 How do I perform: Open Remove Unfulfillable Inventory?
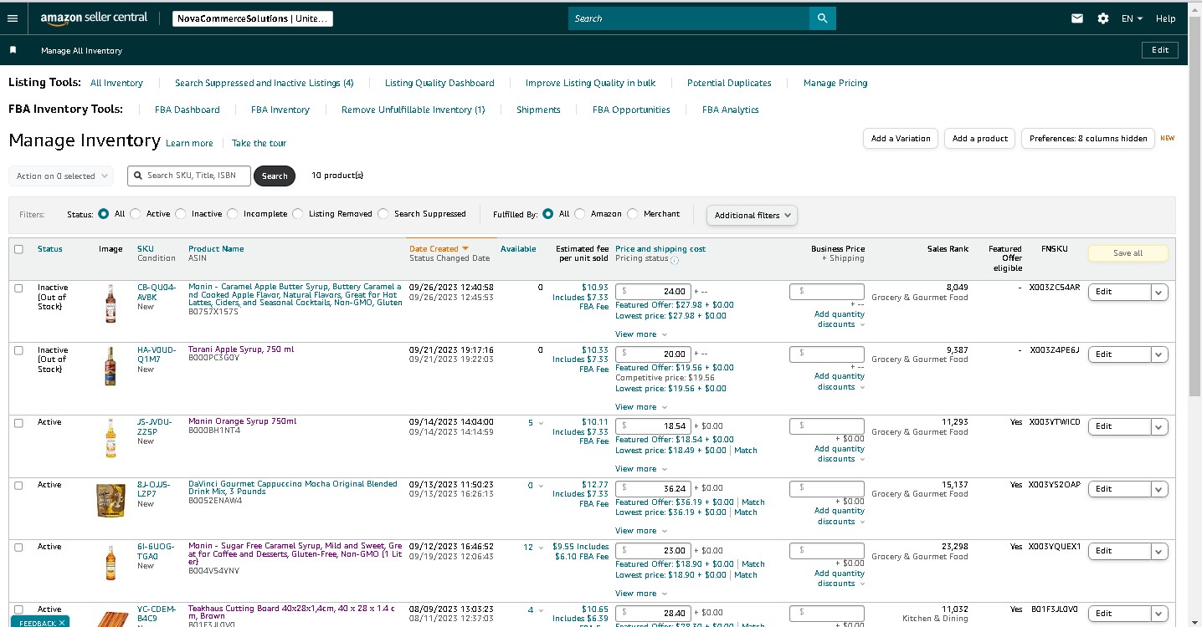pos(414,110)
